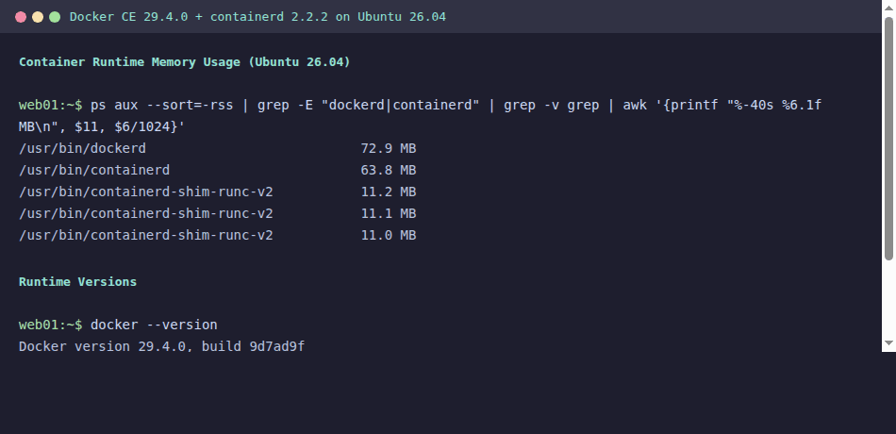Click the '63.8 MB' memory value
The width and height of the screenshot is (896, 434).
point(389,171)
